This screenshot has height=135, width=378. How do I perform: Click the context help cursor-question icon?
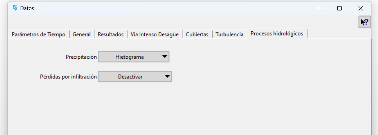tap(365, 22)
